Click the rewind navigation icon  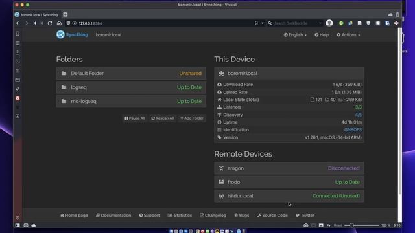pyautogui.click(x=34, y=23)
